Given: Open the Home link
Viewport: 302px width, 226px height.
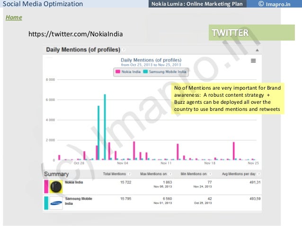Looking at the screenshot, I should (x=14, y=17).
